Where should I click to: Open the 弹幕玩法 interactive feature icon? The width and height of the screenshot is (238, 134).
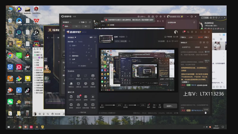click(71, 84)
